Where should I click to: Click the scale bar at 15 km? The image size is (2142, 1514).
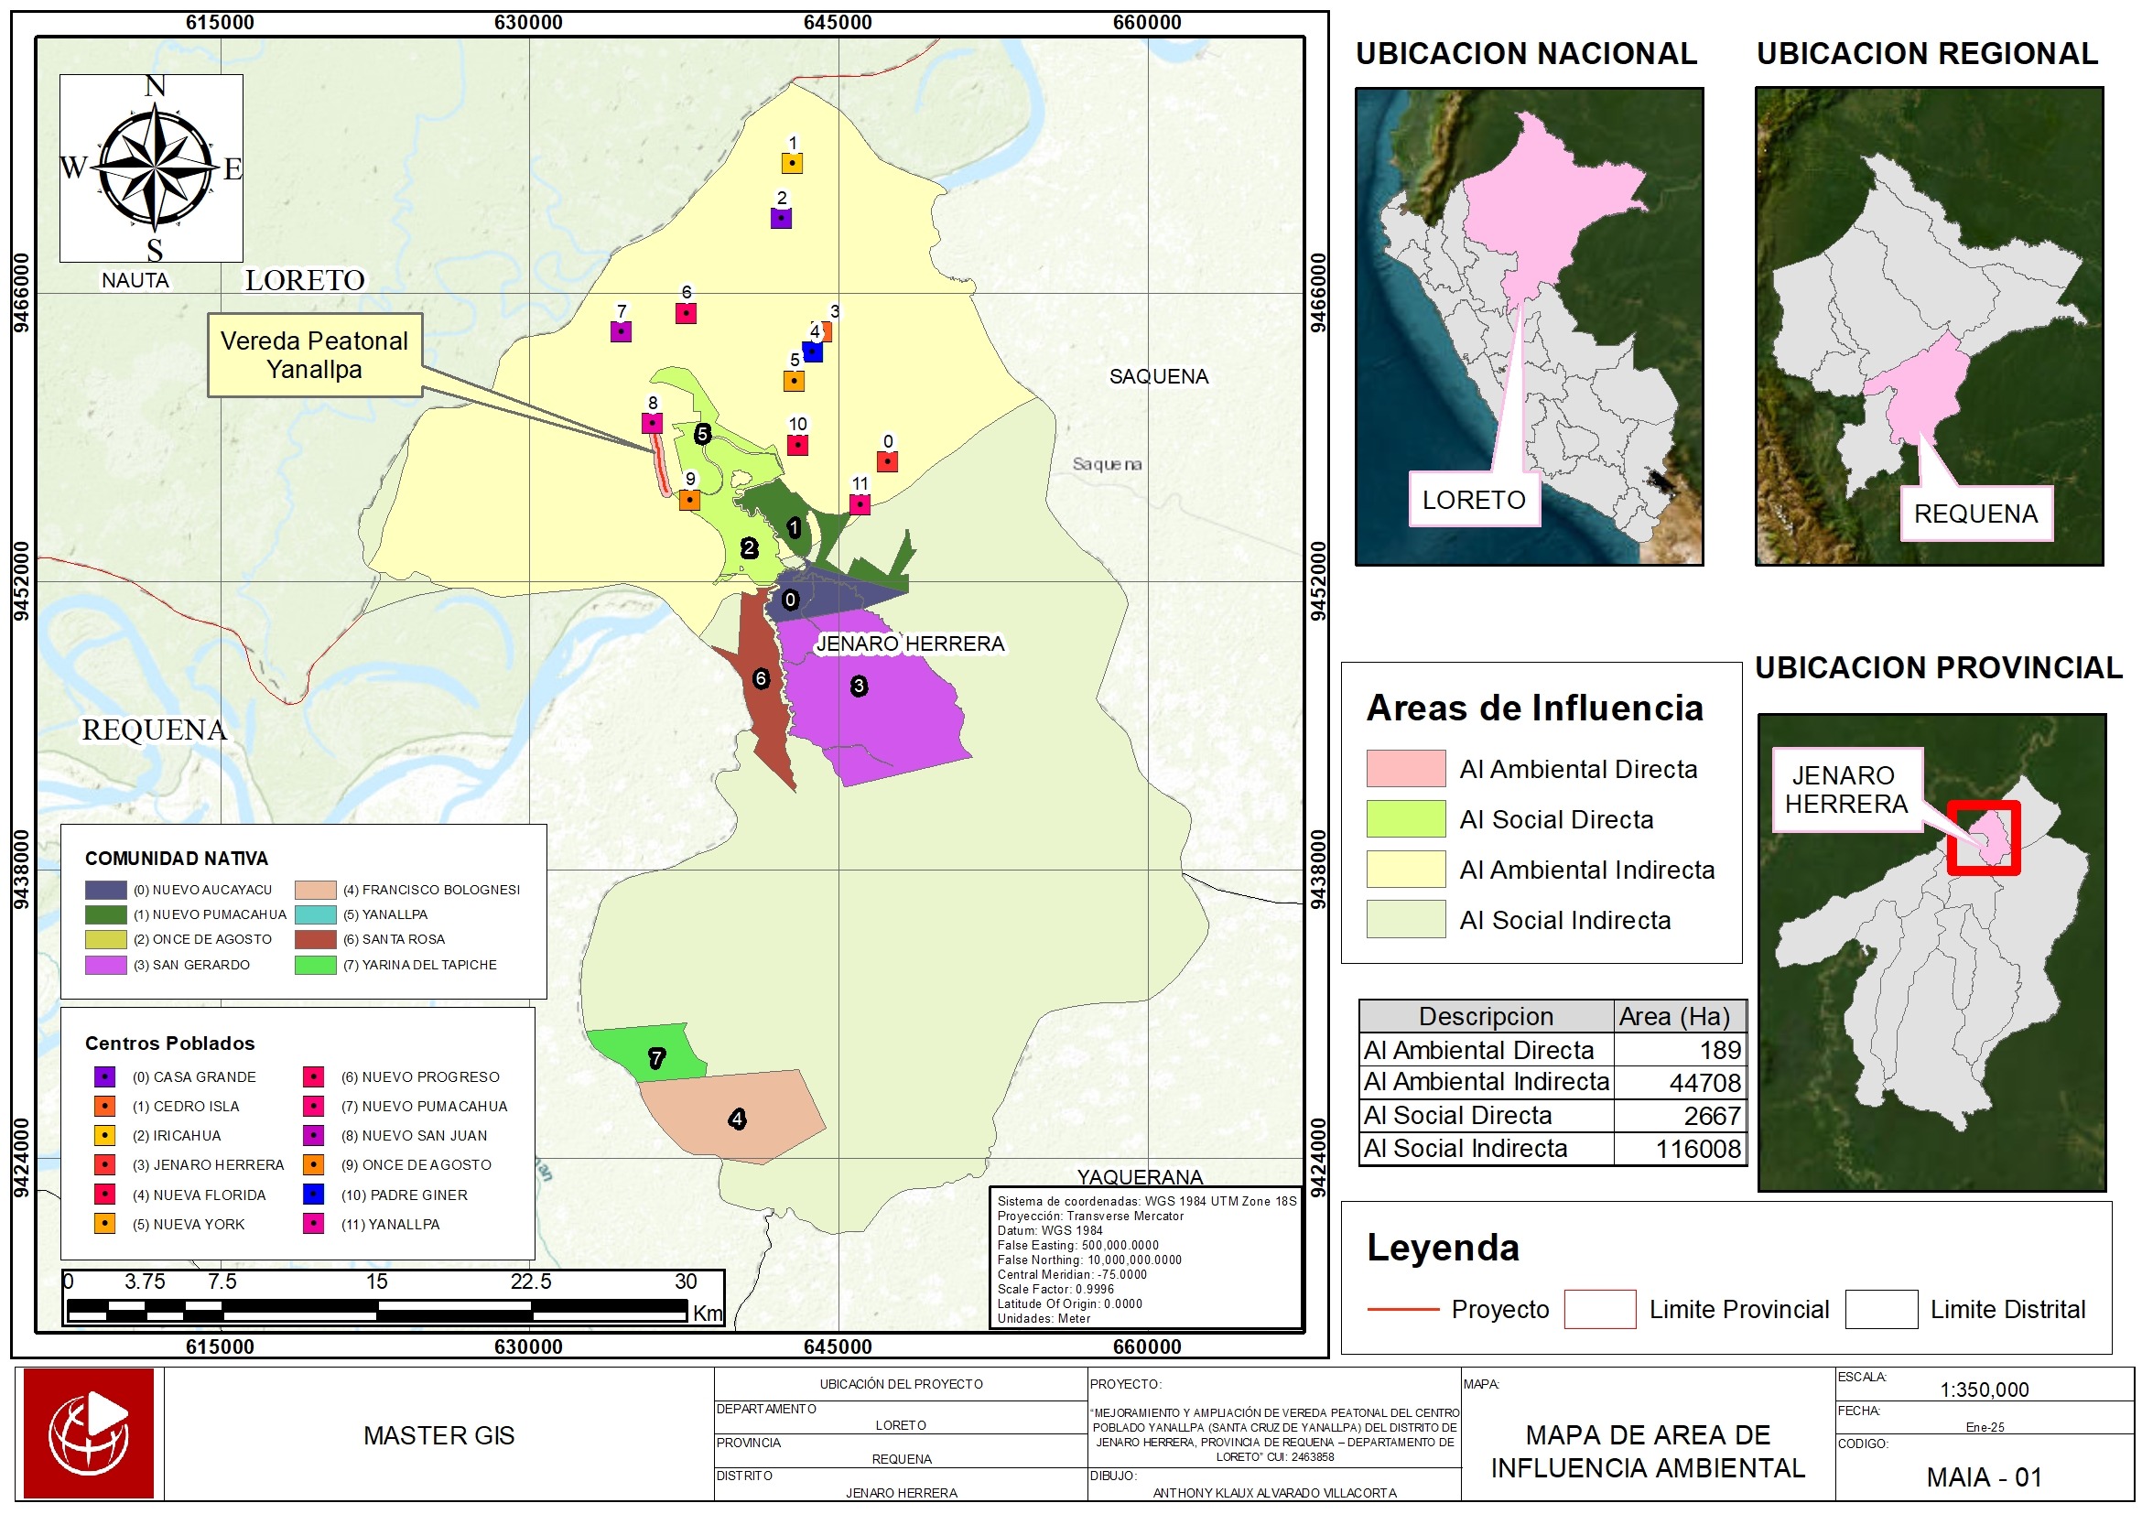click(377, 1311)
